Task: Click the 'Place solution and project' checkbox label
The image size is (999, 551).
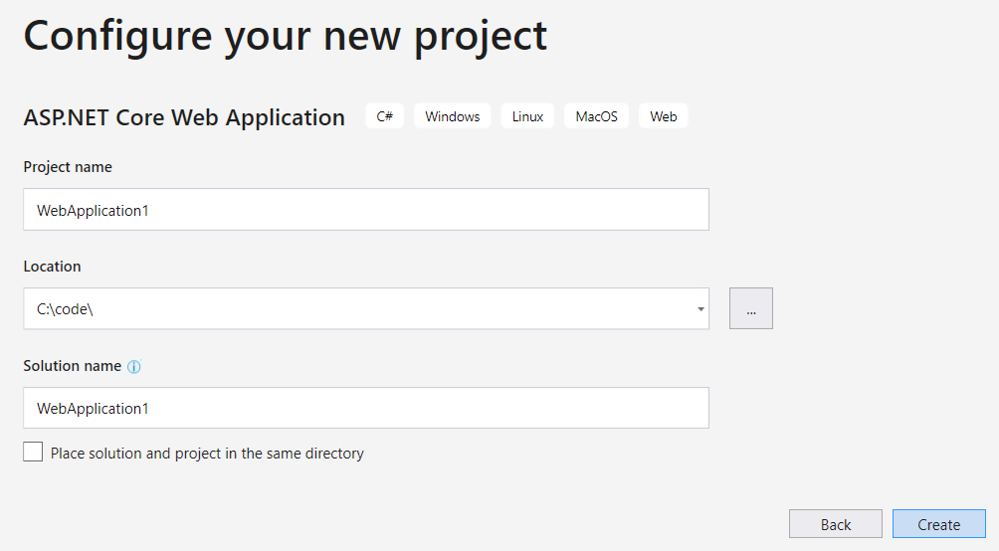Action: tap(207, 454)
